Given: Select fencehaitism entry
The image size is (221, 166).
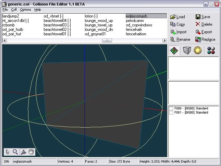Looking at the screenshot, I should tap(136, 34).
